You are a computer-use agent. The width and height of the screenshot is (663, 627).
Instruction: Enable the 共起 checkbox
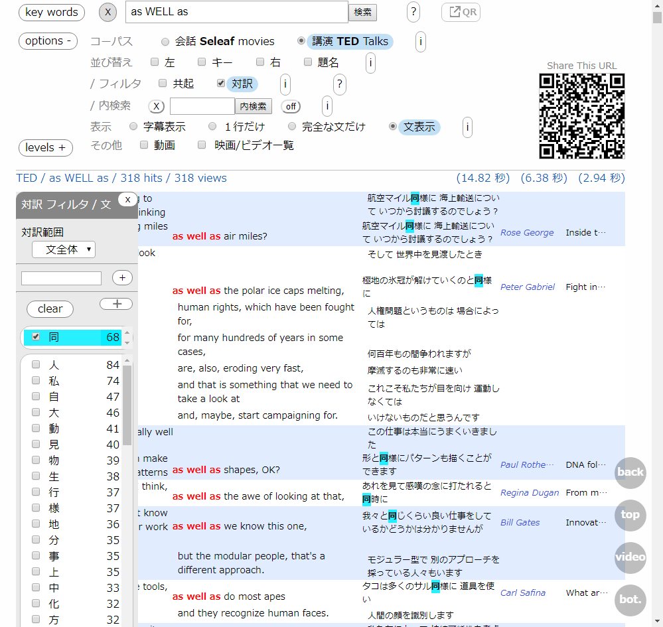pyautogui.click(x=163, y=84)
